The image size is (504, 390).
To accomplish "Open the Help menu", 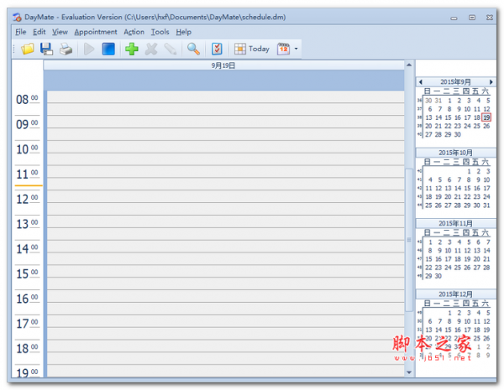I will click(x=183, y=32).
